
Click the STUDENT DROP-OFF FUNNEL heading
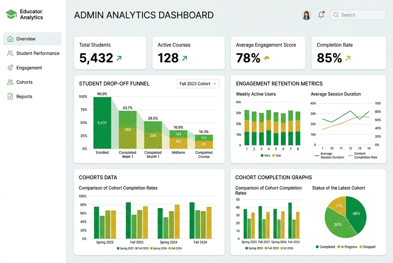point(114,84)
